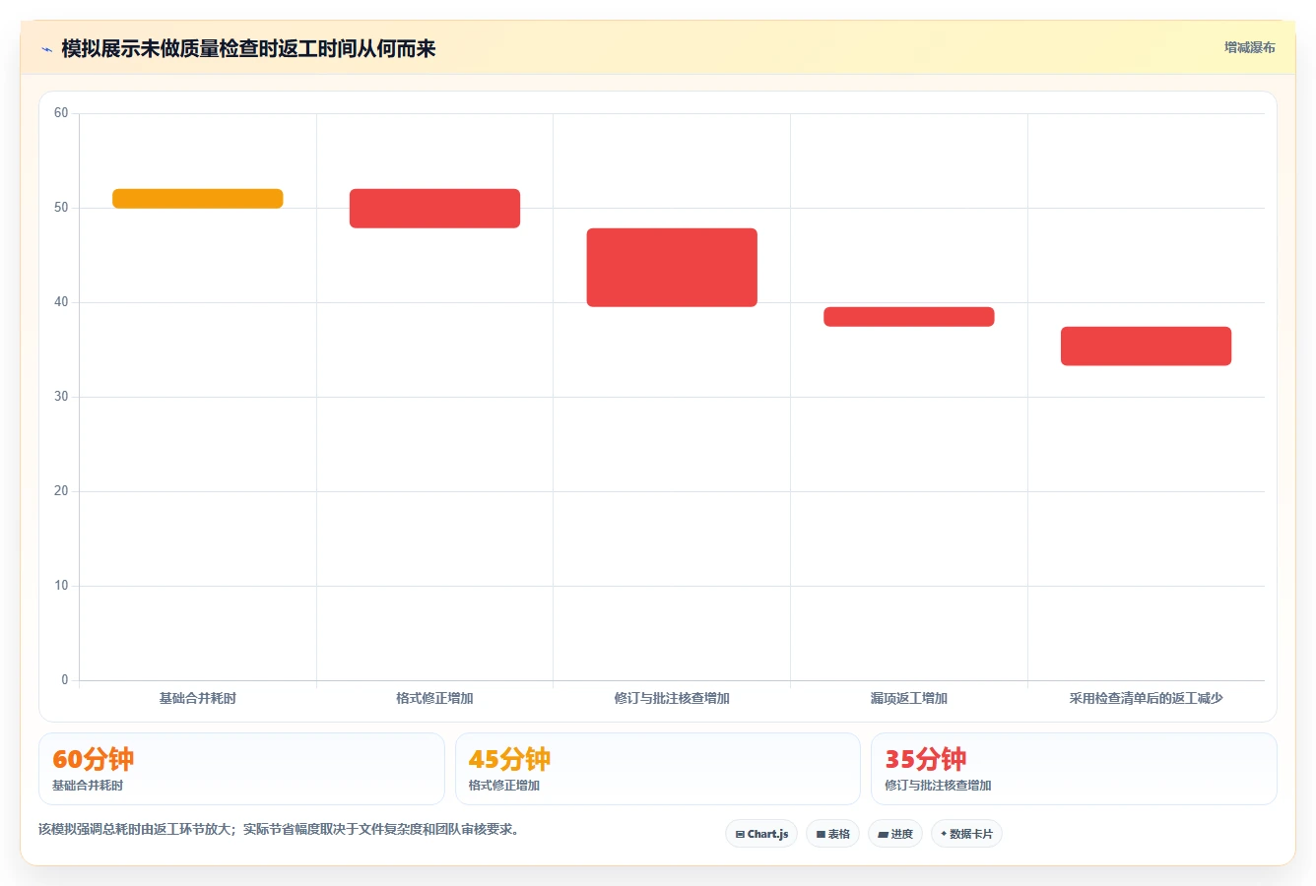1316x886 pixels.
Task: Click the y-axis value 10
Action: point(61,586)
